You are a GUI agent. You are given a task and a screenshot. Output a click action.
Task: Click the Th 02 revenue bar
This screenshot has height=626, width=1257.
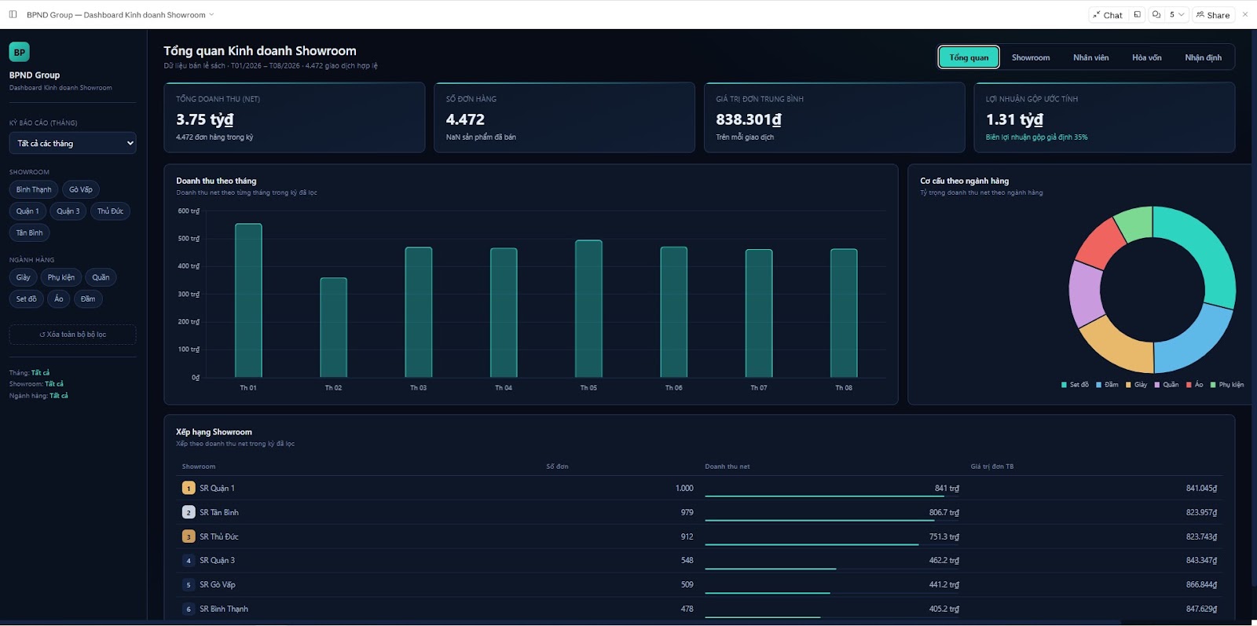pos(333,328)
